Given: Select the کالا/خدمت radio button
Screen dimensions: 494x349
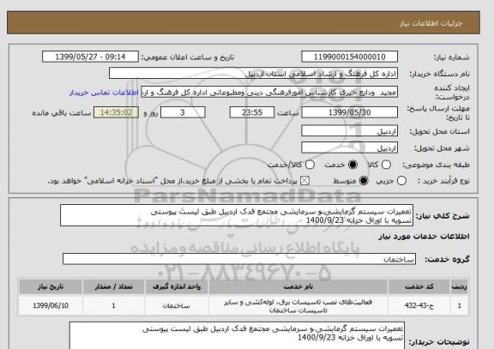Looking at the screenshot, I should pos(310,165).
